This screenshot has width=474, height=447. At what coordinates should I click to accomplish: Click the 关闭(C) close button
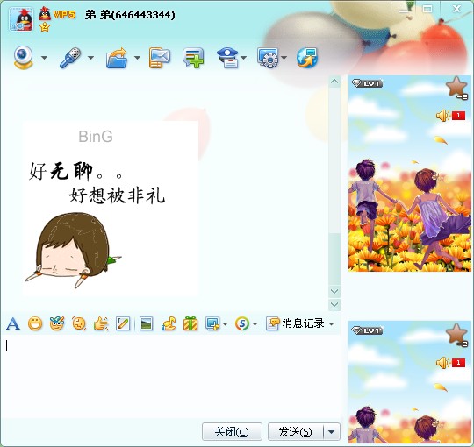[232, 431]
